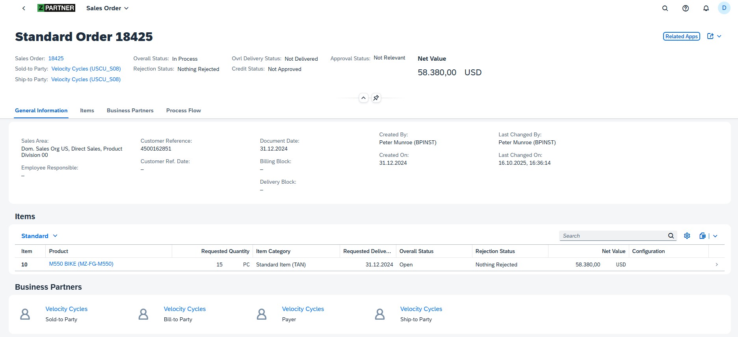The height and width of the screenshot is (337, 738).
Task: Switch to the Business Partners tab
Action: [x=130, y=110]
